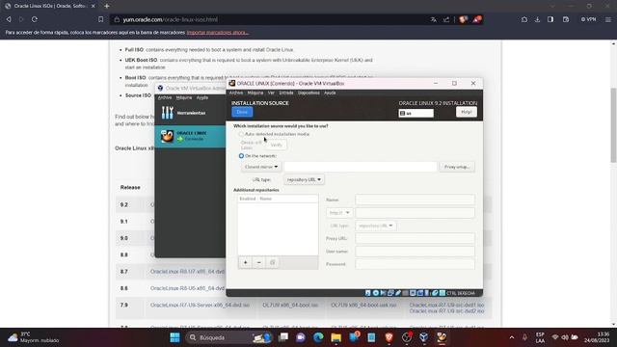The width and height of the screenshot is (617, 347).
Task: Open http:// protocol dropdown in repository details
Action: [x=339, y=212]
